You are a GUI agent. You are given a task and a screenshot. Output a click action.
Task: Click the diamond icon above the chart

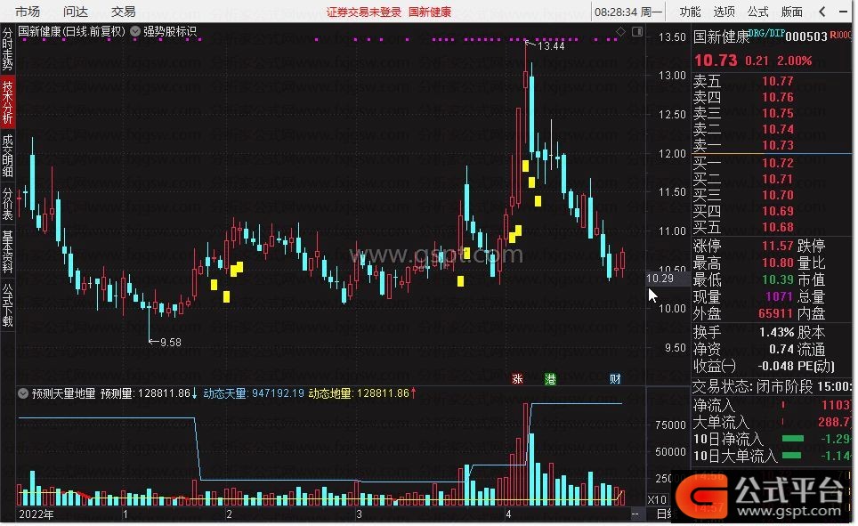620,32
